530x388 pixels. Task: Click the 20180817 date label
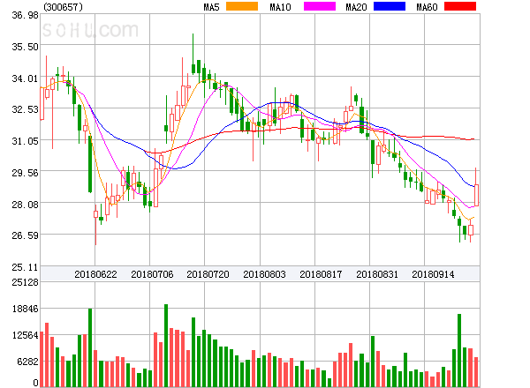tap(321, 274)
